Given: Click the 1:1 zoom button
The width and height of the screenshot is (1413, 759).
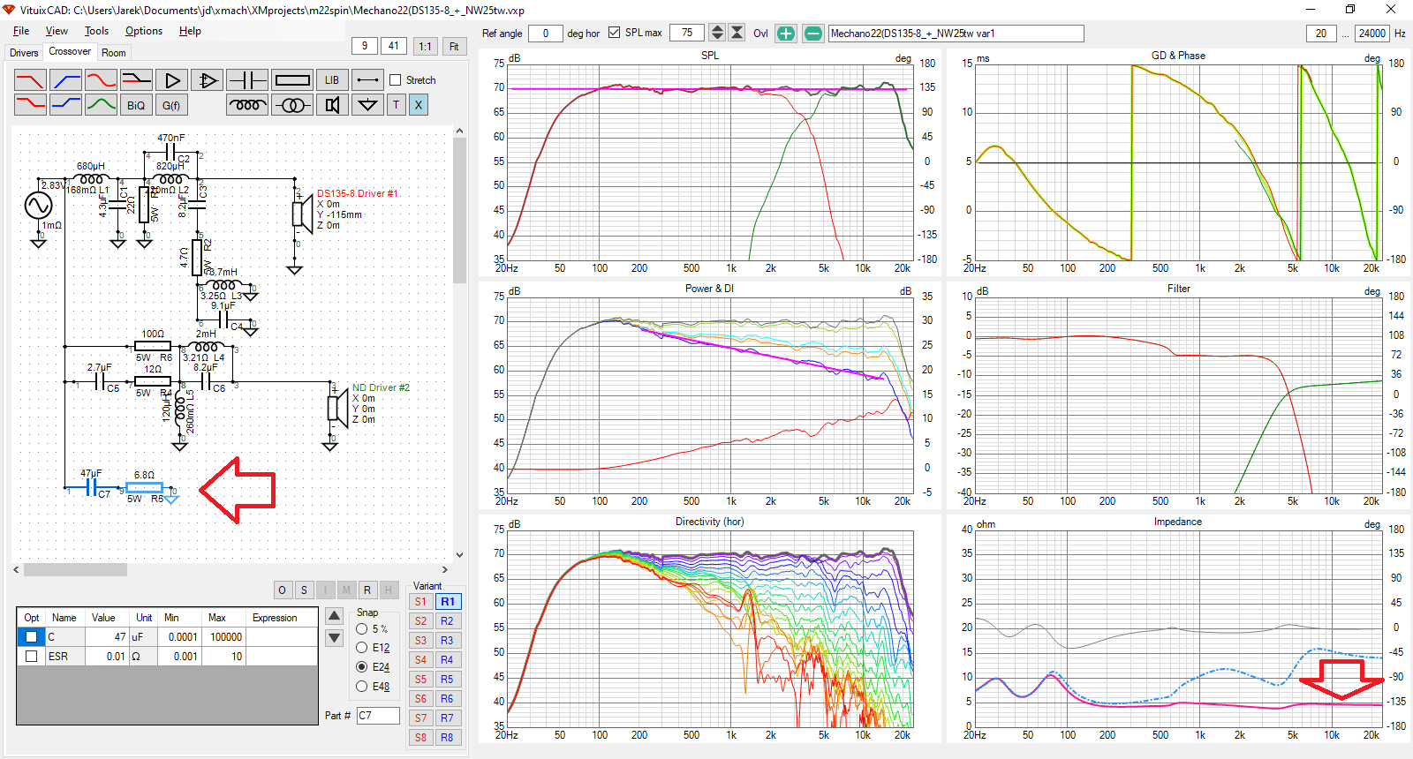Looking at the screenshot, I should [425, 46].
